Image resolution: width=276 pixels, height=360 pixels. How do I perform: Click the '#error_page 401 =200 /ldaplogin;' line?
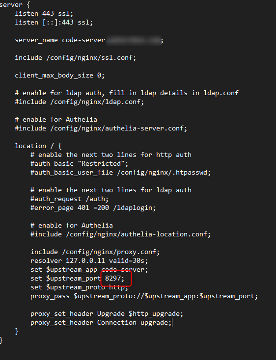pos(93,208)
